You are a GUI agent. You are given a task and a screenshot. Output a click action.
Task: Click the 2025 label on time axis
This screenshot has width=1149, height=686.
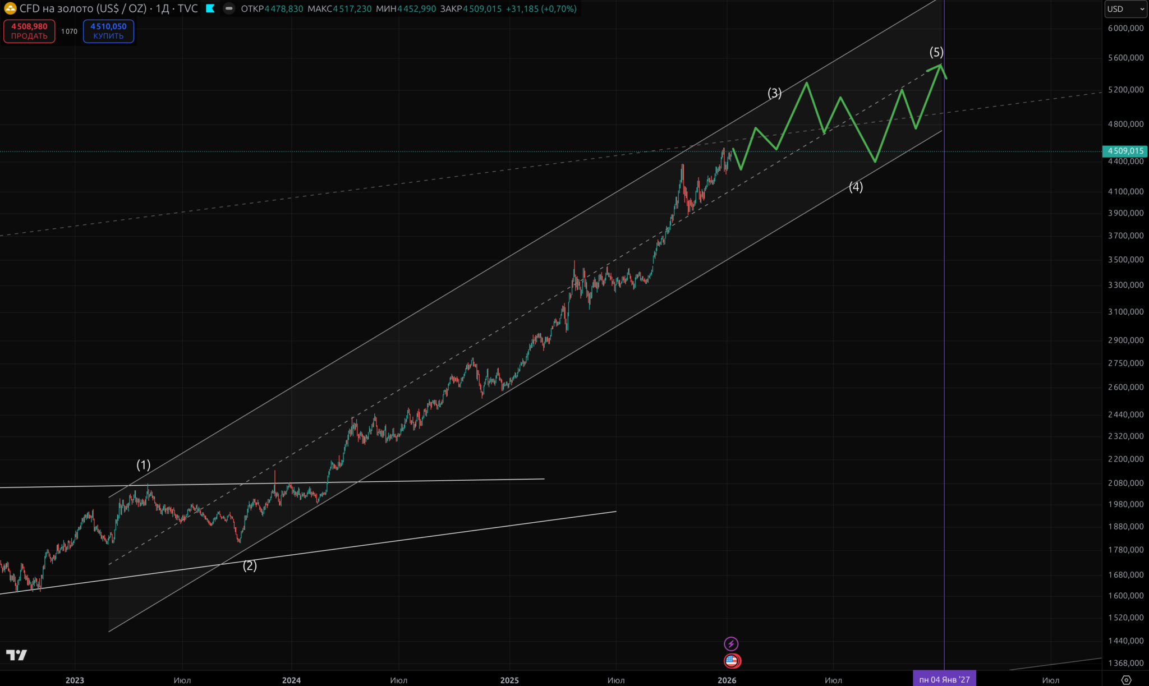click(x=509, y=680)
